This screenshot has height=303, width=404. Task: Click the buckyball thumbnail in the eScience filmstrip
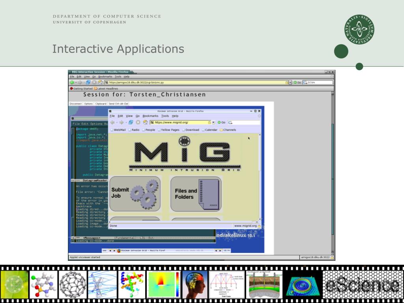[73, 284]
